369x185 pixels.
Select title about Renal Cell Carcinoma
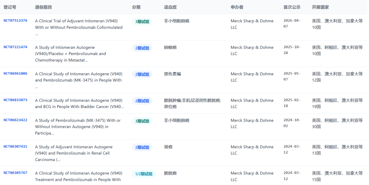74,153
